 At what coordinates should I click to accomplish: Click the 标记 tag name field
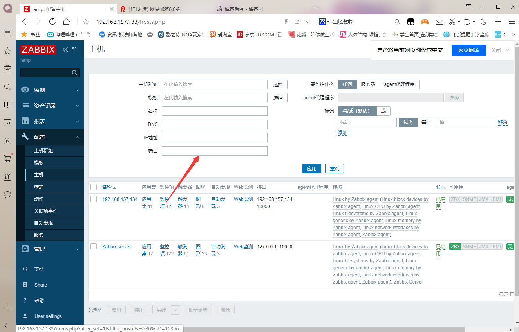click(367, 122)
